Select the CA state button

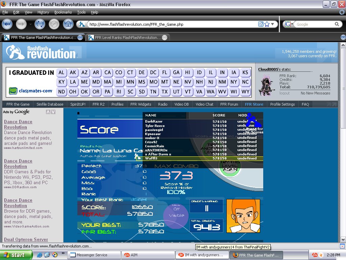point(107,72)
